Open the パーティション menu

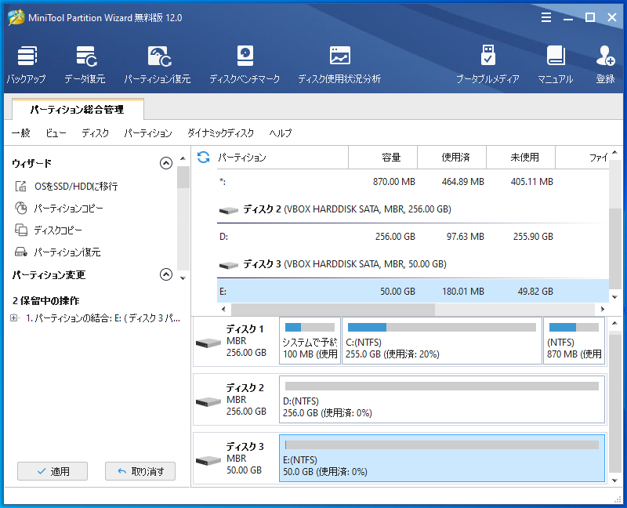pyautogui.click(x=148, y=132)
